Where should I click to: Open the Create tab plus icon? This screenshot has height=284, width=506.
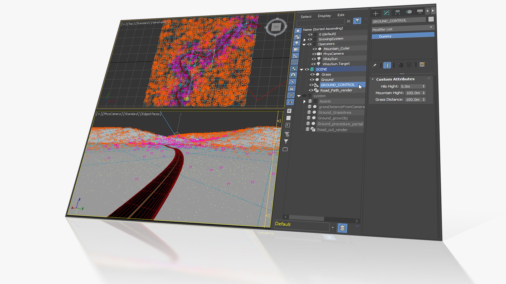click(376, 13)
